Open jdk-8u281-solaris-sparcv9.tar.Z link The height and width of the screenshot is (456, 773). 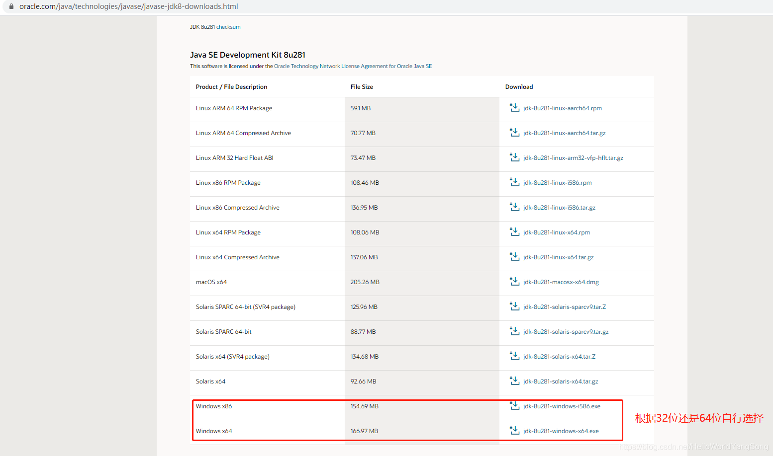point(565,307)
